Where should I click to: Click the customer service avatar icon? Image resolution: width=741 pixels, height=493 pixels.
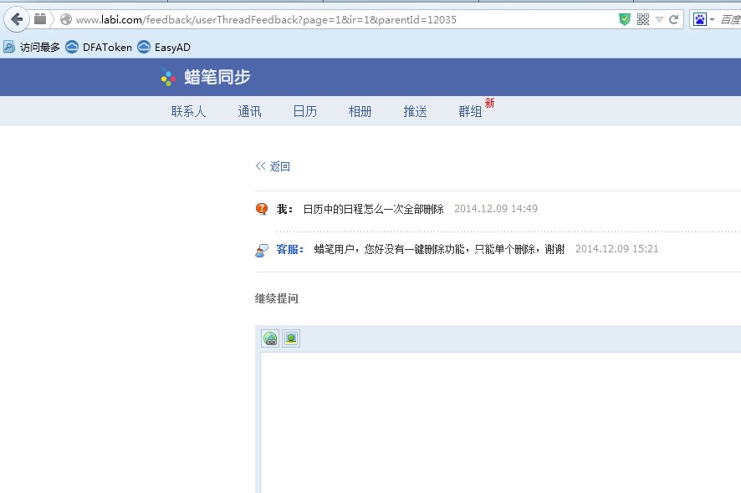pyautogui.click(x=262, y=251)
